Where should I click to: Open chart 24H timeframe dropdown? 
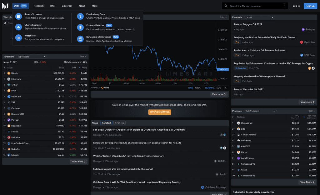click(x=223, y=17)
